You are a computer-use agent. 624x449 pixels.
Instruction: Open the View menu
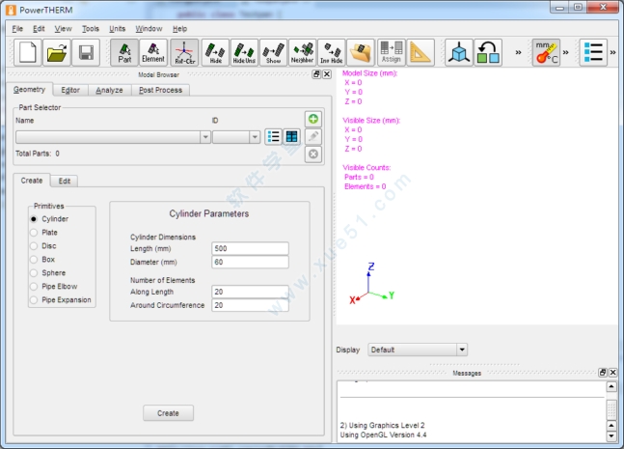(63, 29)
